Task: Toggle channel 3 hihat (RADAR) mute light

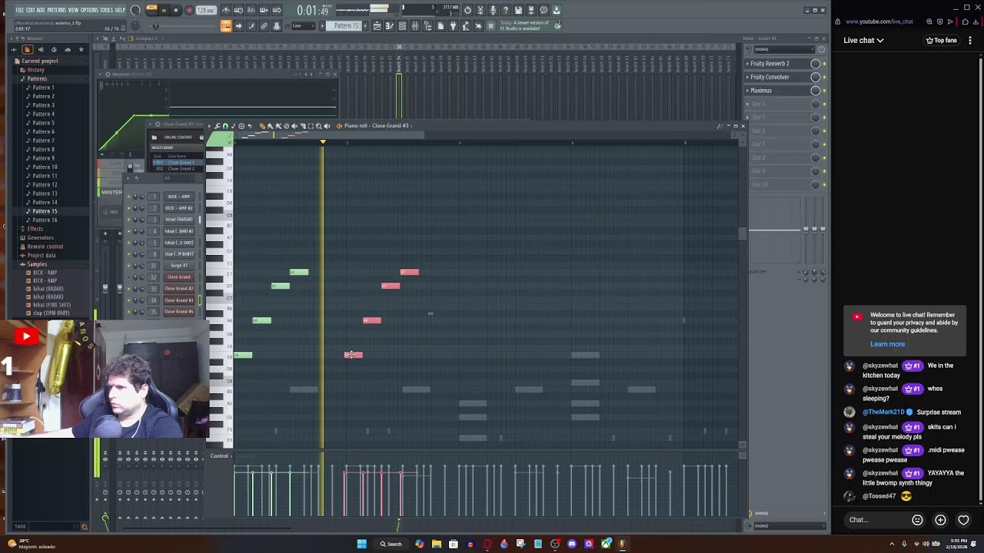Action: tap(128, 220)
